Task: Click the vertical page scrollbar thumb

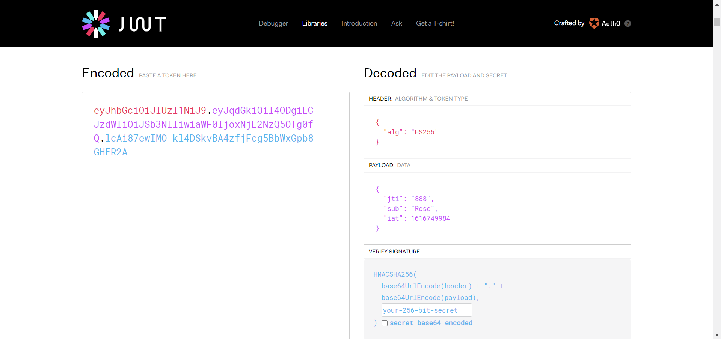Action: pyautogui.click(x=717, y=22)
